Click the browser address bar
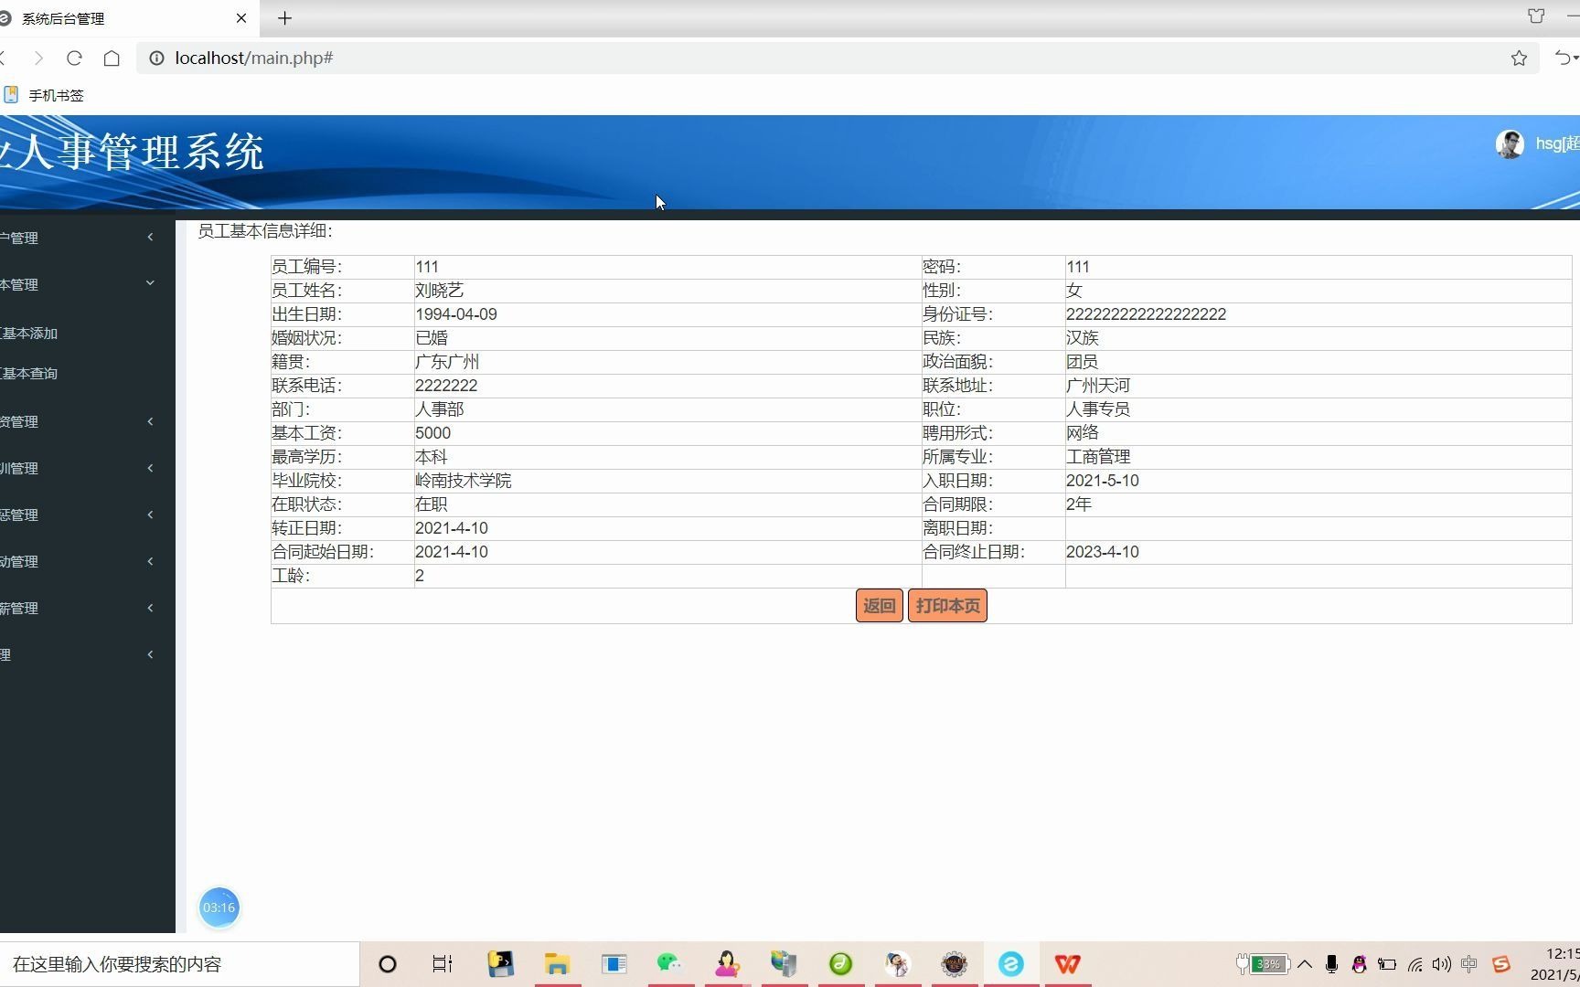Screen dimensions: 1580x987 point(366,58)
